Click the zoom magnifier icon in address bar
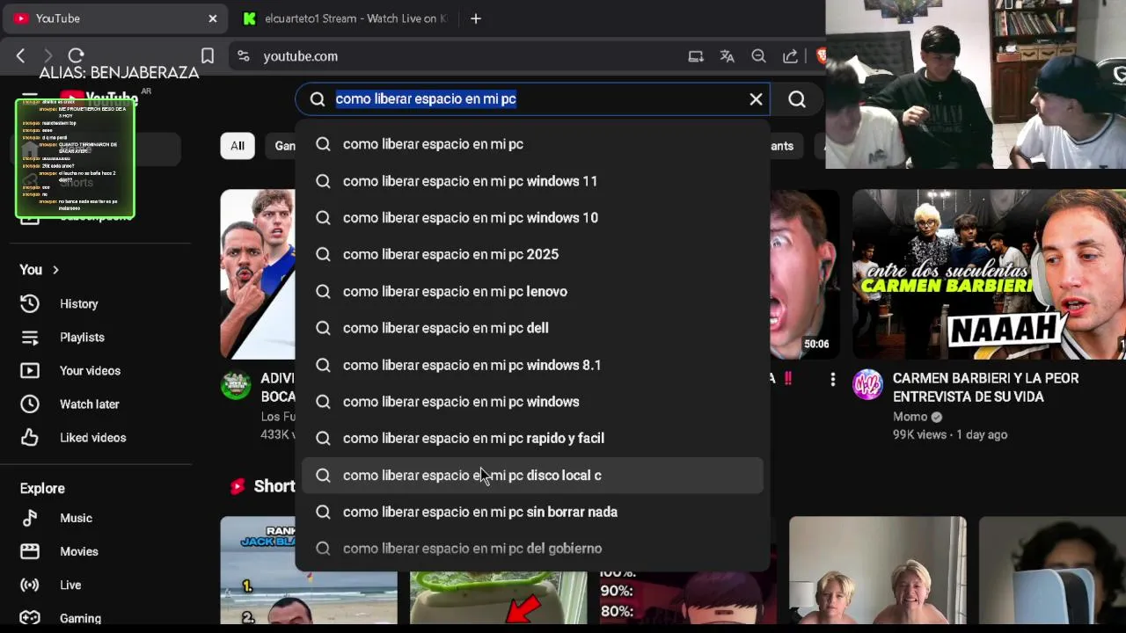The width and height of the screenshot is (1126, 633). (x=758, y=56)
